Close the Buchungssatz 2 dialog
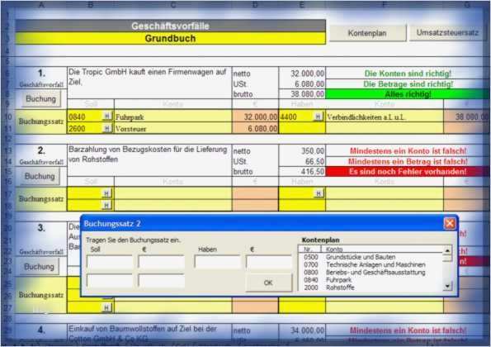491x347 pixels. [x=450, y=224]
